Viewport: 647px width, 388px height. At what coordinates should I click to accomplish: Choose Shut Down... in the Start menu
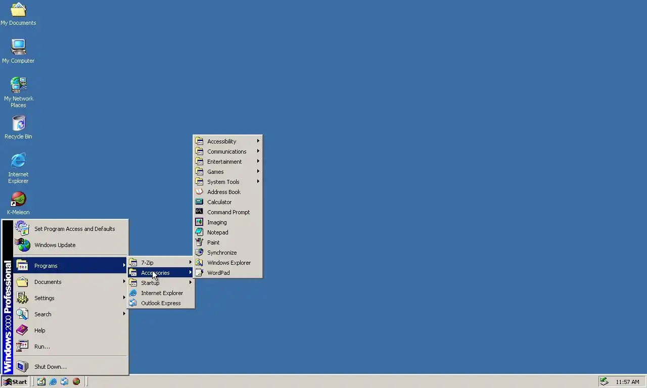[x=71, y=367]
